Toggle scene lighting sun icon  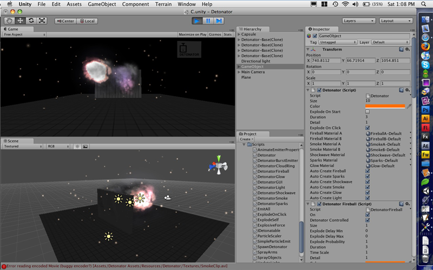[x=77, y=146]
